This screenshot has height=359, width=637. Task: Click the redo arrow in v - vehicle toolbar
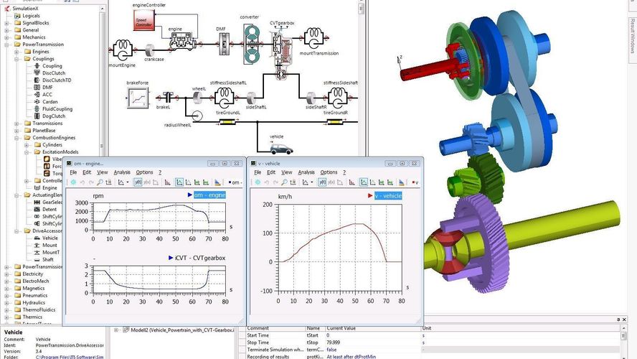pos(275,182)
